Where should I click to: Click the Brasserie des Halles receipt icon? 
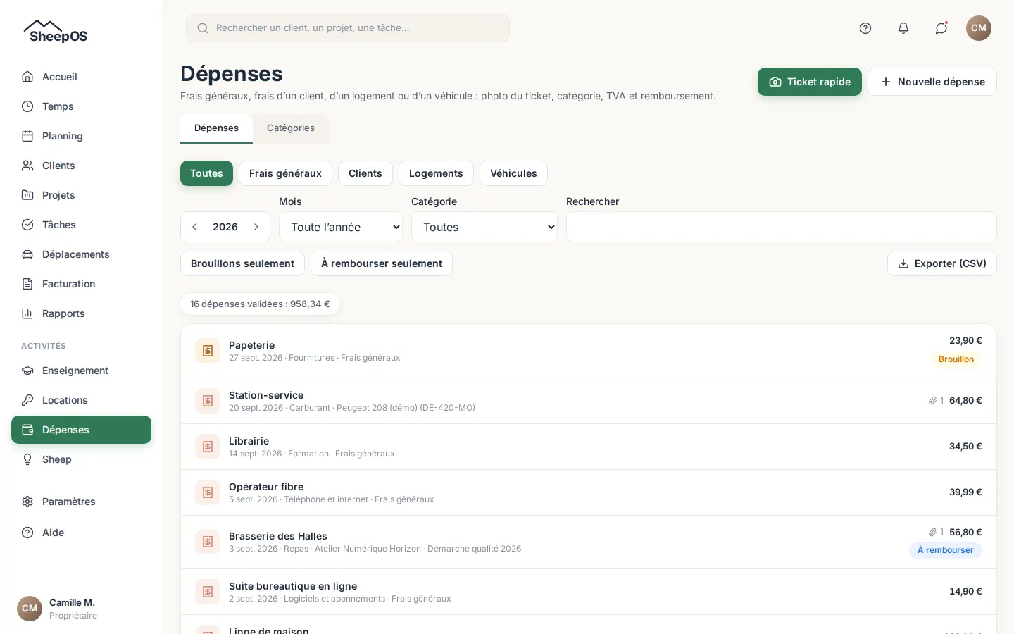pyautogui.click(x=208, y=542)
